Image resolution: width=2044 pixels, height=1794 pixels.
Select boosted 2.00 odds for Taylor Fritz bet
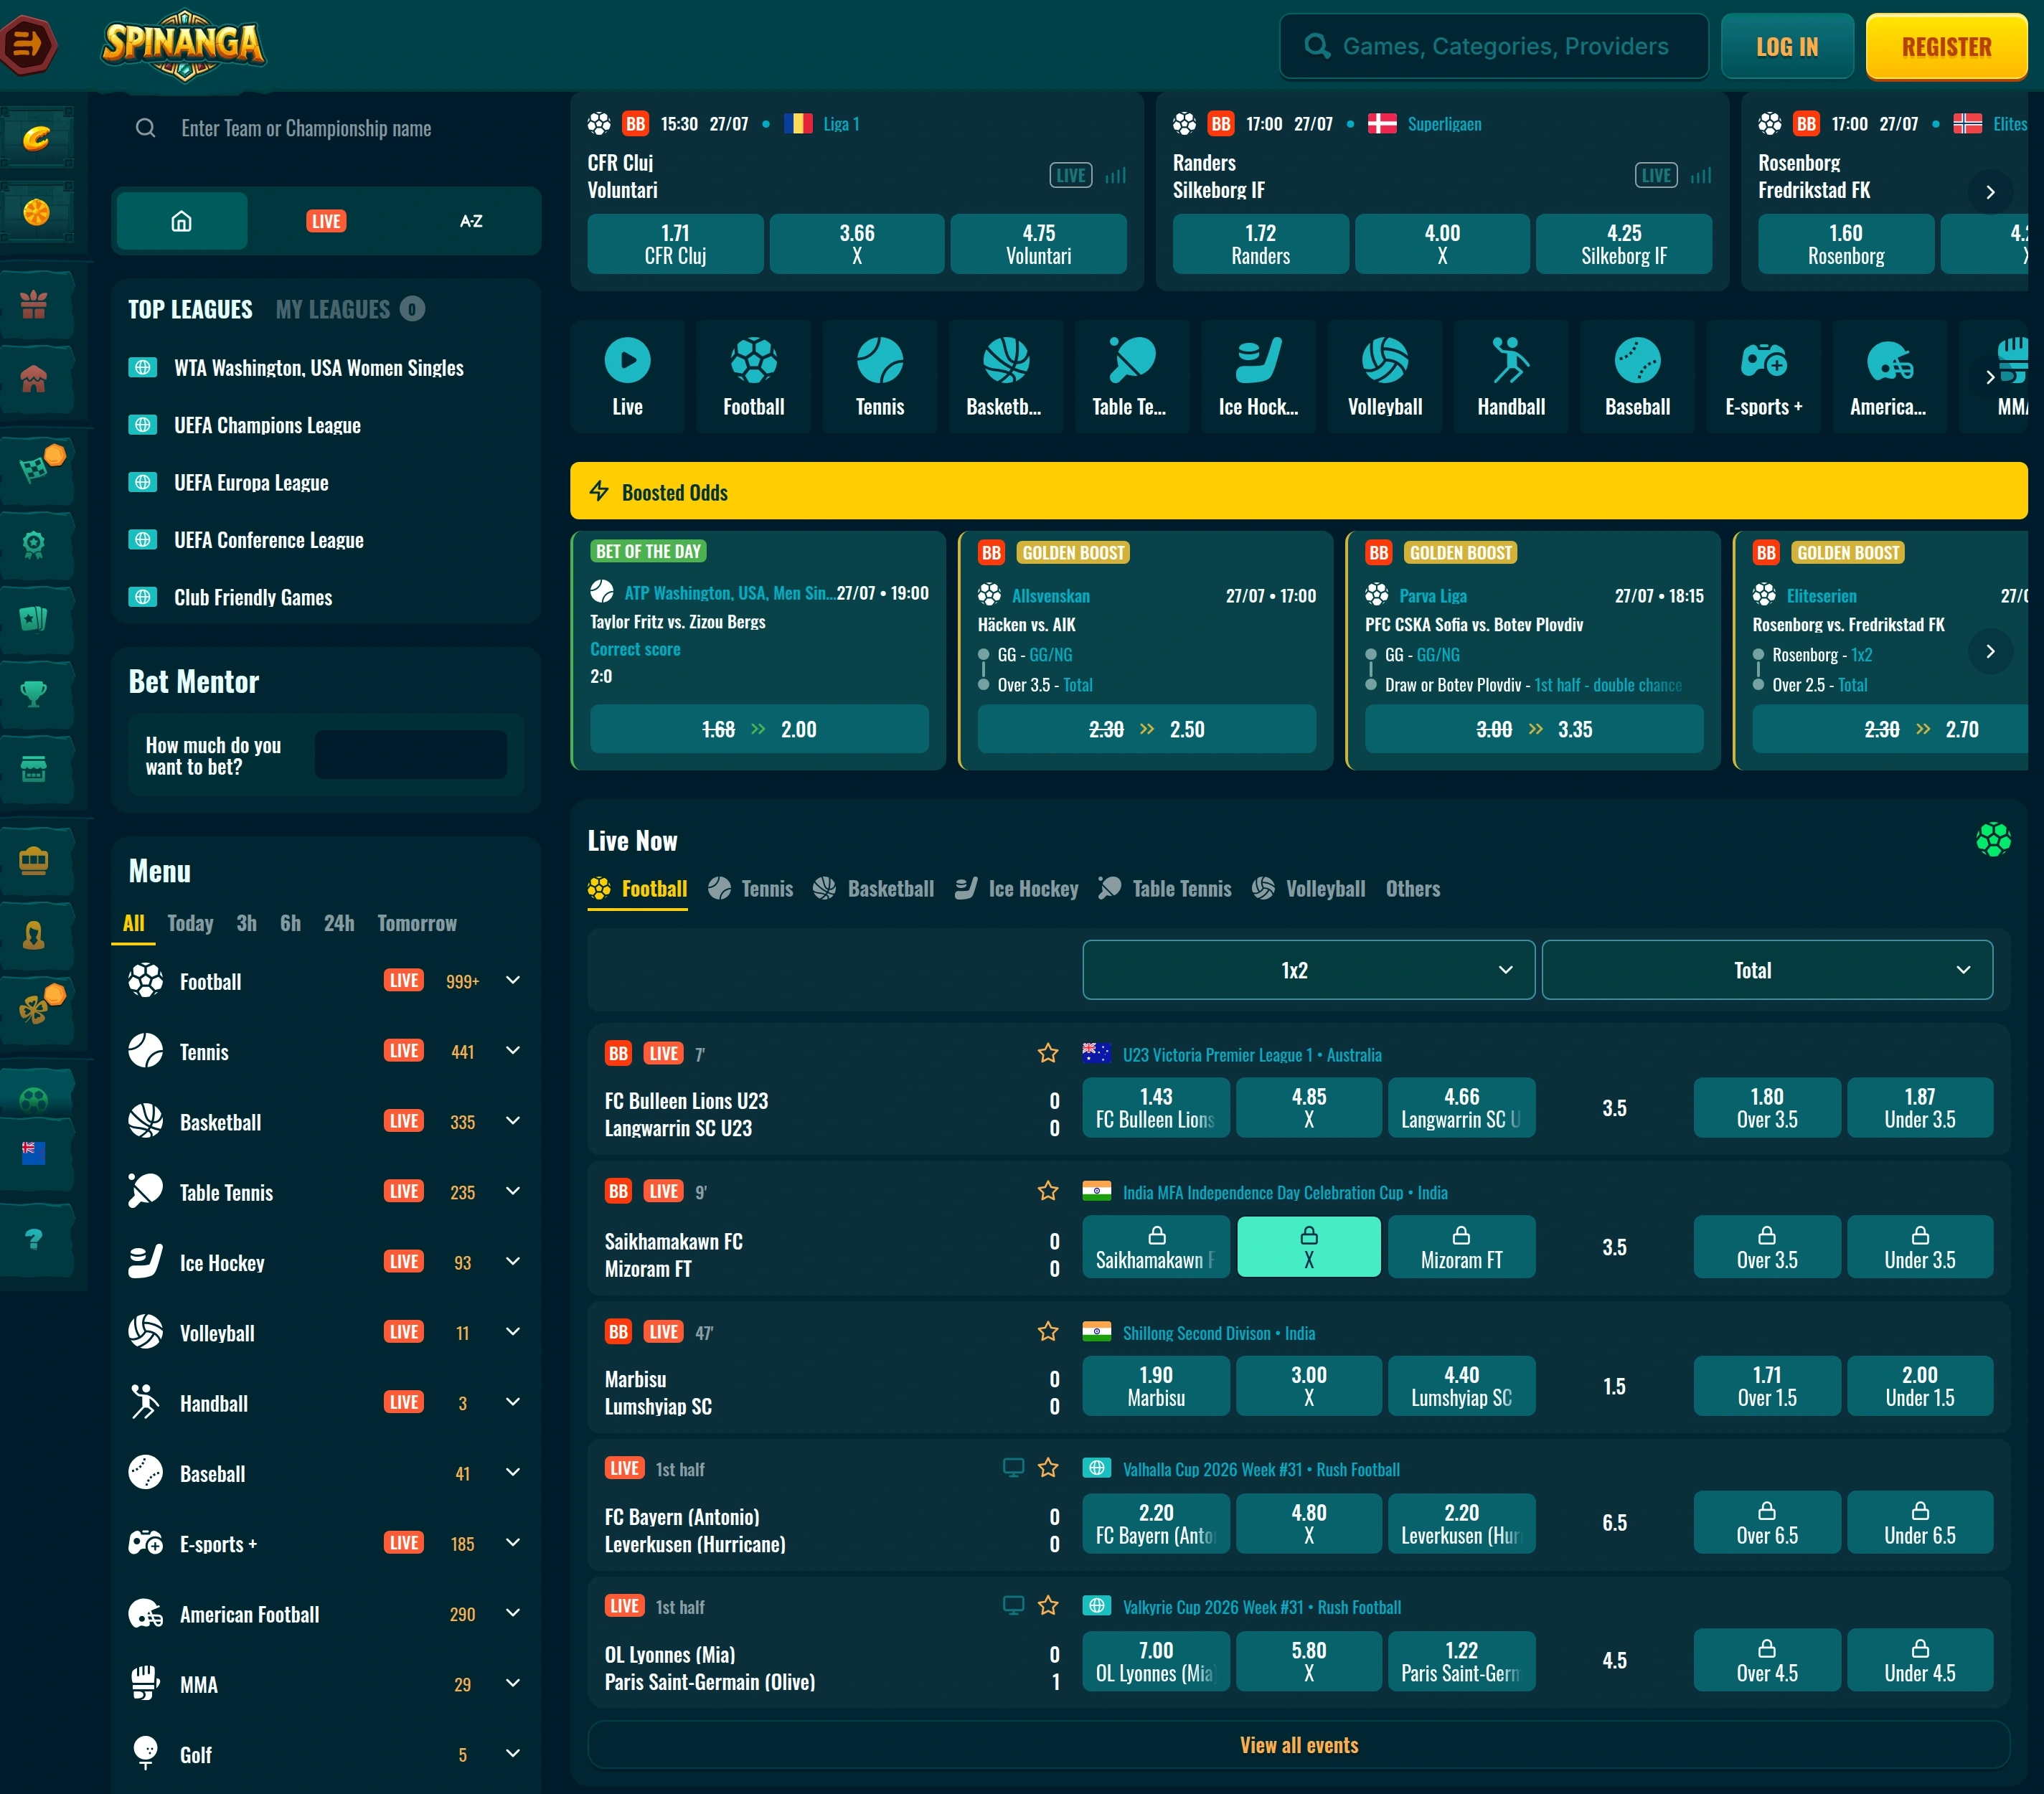[x=759, y=729]
